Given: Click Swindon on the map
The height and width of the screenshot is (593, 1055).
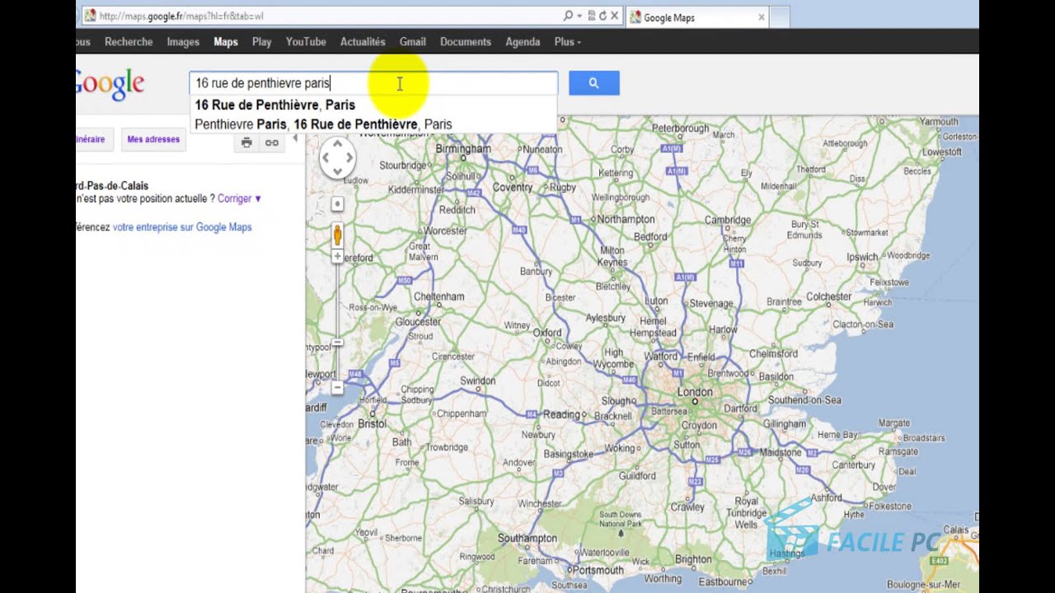Looking at the screenshot, I should (x=477, y=381).
